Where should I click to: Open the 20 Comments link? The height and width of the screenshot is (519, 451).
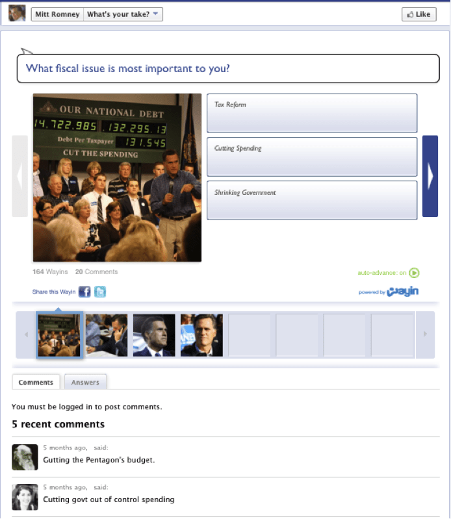click(x=96, y=272)
